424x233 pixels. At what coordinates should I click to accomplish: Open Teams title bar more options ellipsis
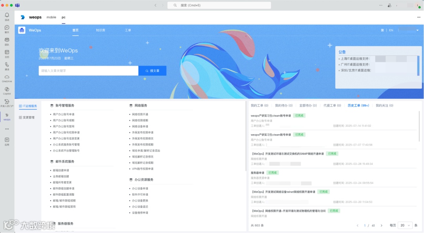tap(381, 5)
